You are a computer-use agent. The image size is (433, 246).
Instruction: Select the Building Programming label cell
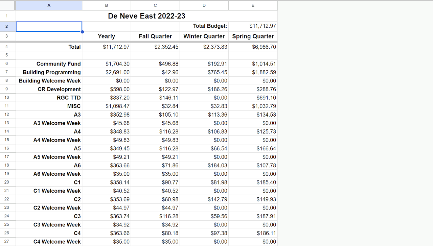(51, 72)
